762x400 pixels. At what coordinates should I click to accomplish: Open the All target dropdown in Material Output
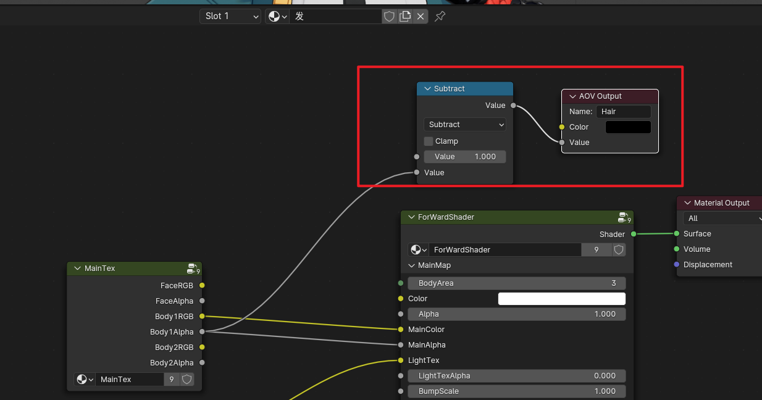click(722, 219)
